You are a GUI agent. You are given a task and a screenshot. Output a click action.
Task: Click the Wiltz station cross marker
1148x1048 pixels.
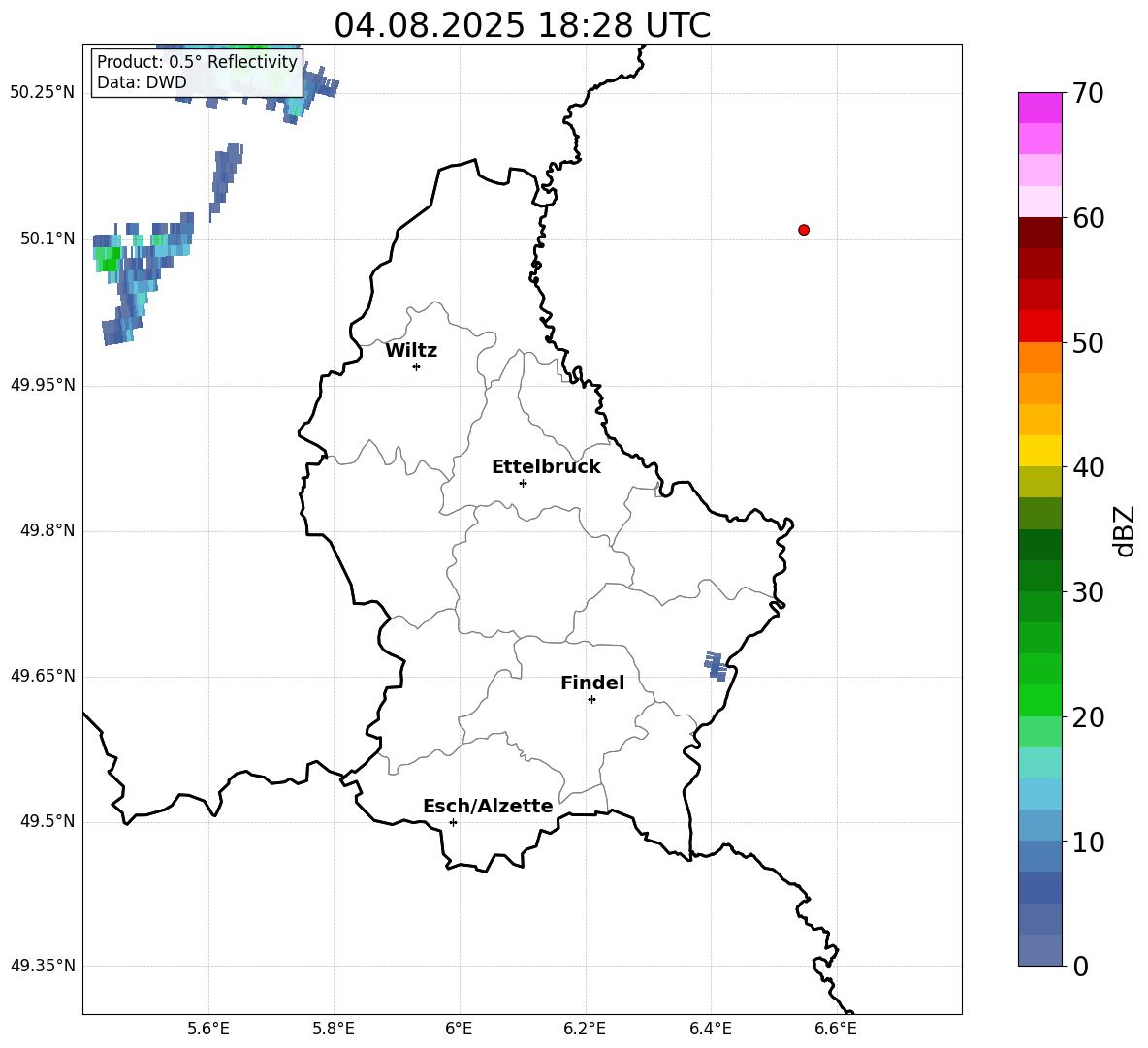click(x=416, y=366)
